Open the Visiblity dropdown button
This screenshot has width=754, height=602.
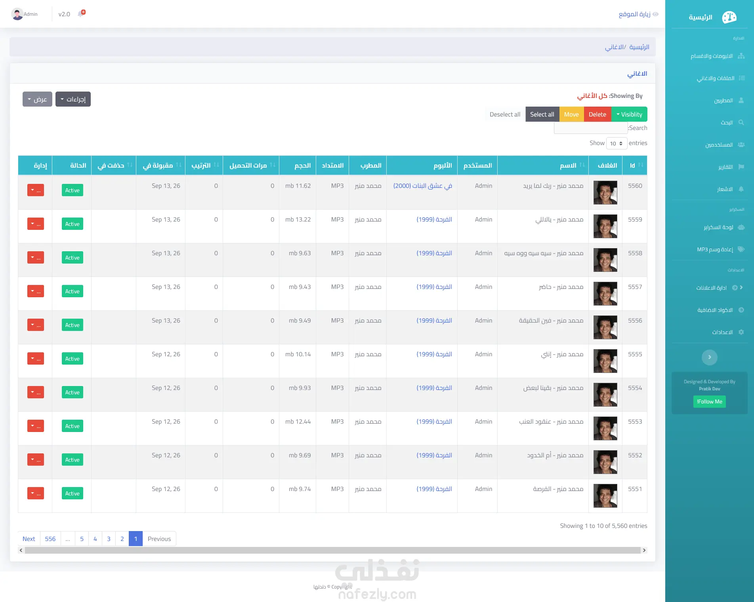tap(629, 114)
